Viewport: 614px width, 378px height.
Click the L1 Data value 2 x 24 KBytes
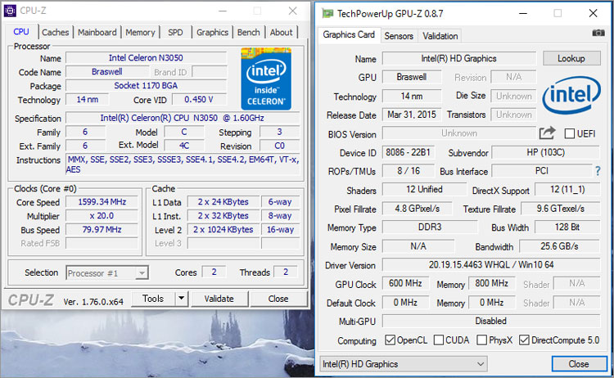[223, 202]
